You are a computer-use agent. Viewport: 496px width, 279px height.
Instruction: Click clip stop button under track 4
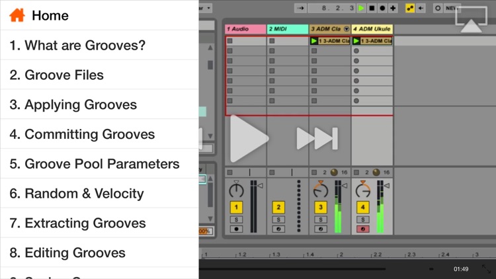pos(356,173)
